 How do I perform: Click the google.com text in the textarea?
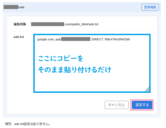[x=45, y=39]
